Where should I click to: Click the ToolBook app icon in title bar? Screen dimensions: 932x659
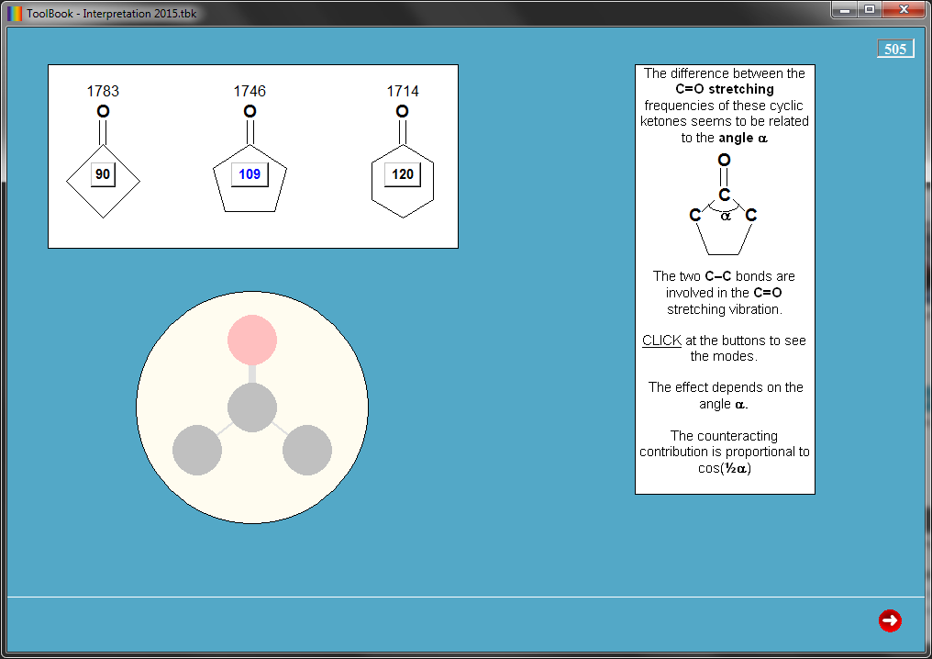pos(15,14)
